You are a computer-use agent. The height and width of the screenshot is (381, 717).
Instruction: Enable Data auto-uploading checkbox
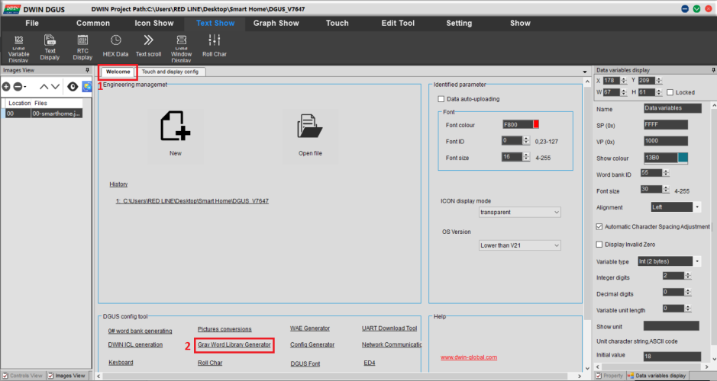point(441,99)
